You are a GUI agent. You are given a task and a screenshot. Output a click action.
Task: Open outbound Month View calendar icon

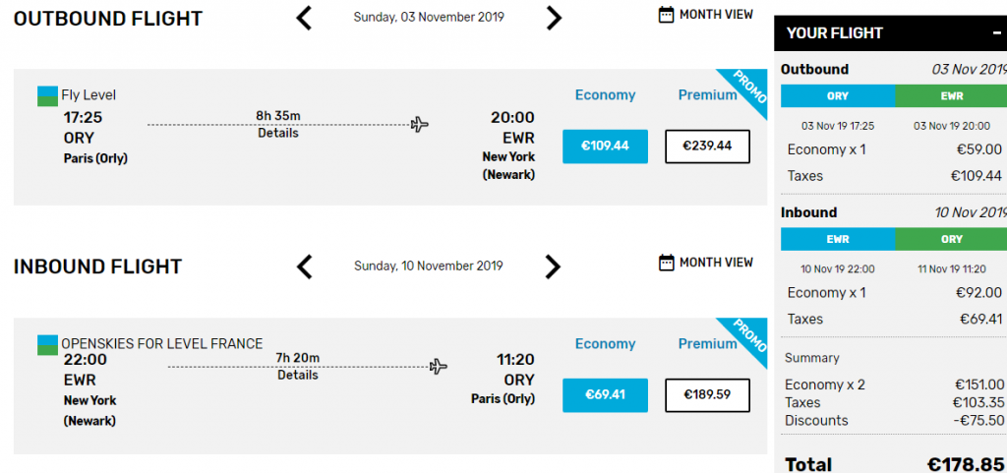point(667,14)
